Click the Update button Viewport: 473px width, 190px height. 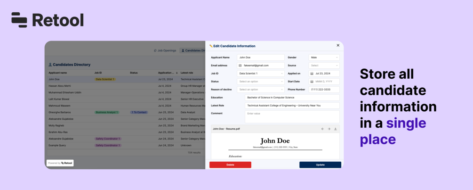point(320,165)
